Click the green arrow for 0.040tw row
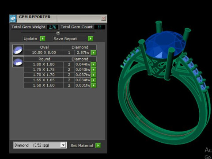The image size is (212, 159). pos(94,70)
